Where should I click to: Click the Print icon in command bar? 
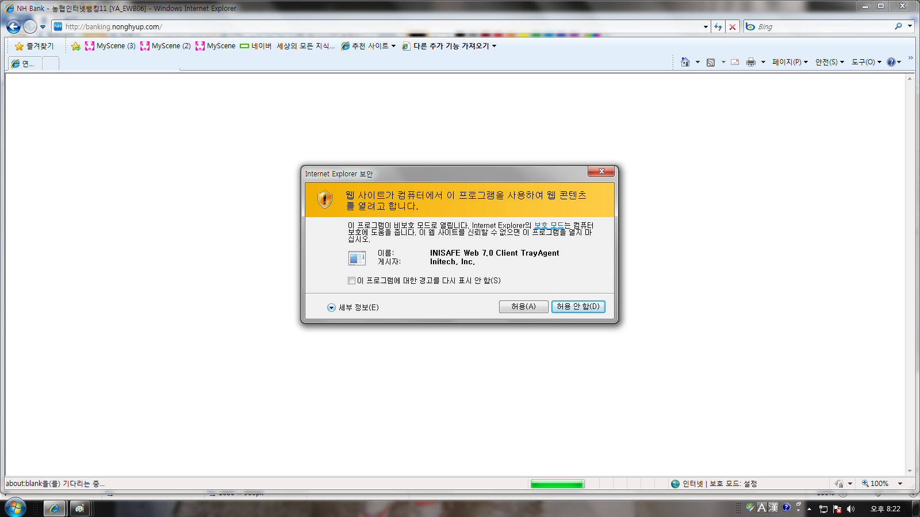(751, 62)
